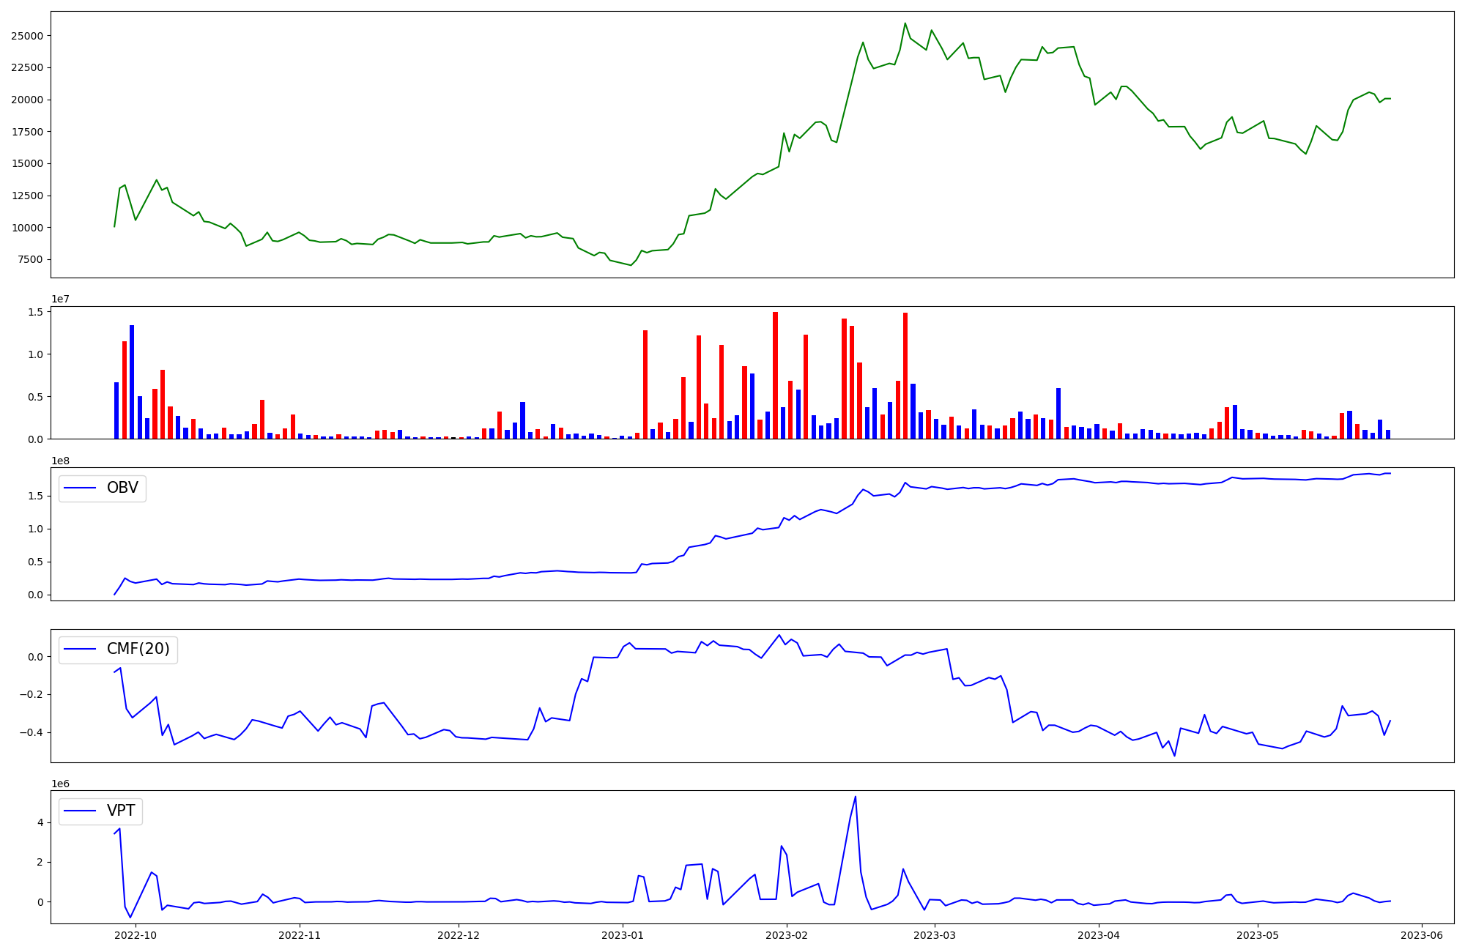The width and height of the screenshot is (1465, 952).
Task: Click the 1e7 volume scale label
Action: pos(61,300)
